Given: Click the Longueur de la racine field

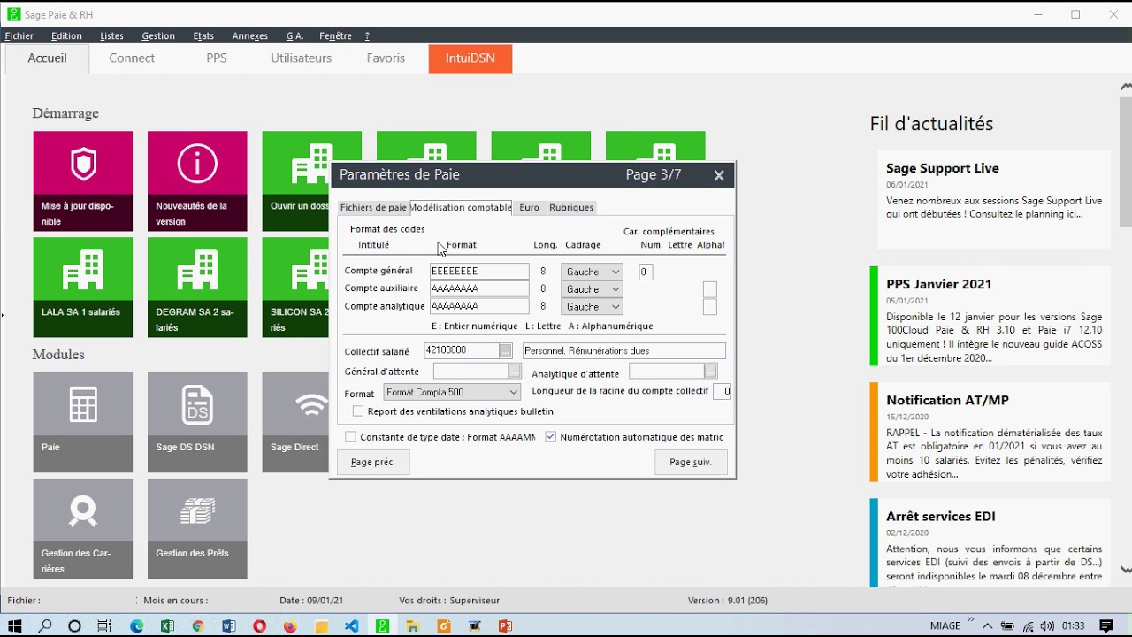Looking at the screenshot, I should click(x=722, y=391).
